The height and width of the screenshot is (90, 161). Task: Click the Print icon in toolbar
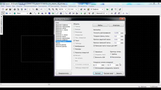[15, 9]
